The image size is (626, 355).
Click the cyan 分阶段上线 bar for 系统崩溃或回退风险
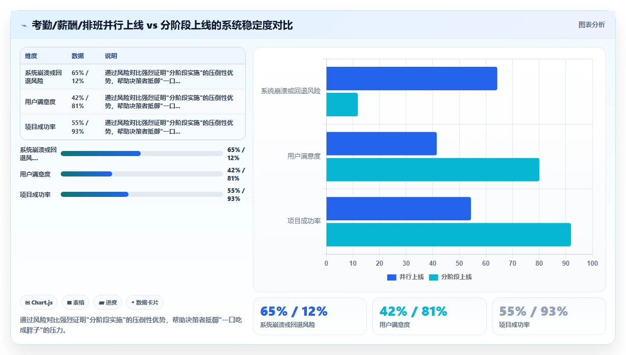pyautogui.click(x=342, y=105)
